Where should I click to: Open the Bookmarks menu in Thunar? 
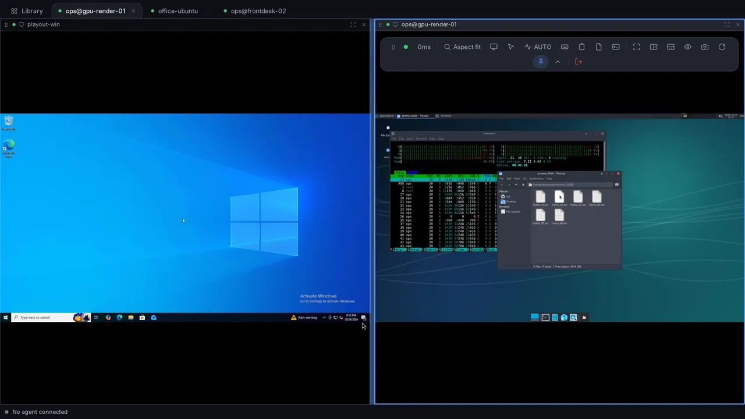click(x=536, y=179)
